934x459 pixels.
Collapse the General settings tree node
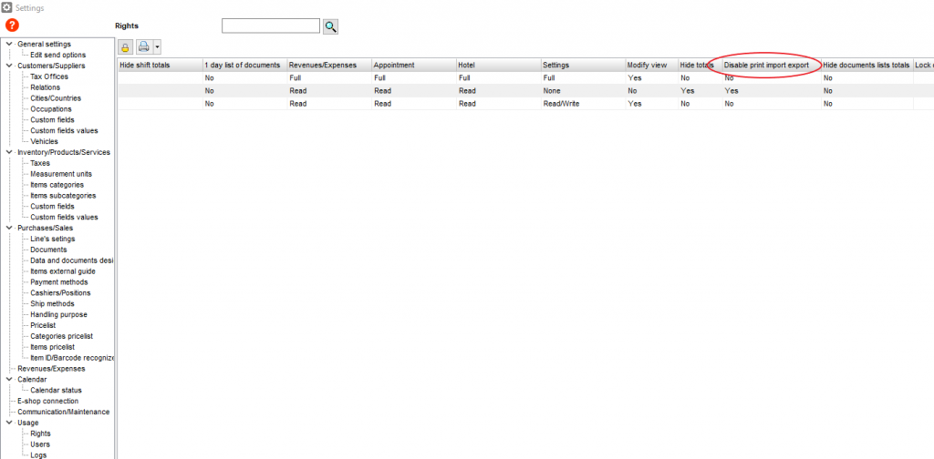(10, 44)
